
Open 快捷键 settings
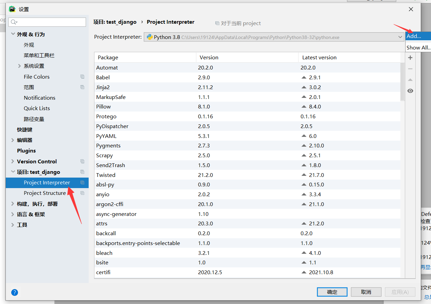(x=25, y=129)
